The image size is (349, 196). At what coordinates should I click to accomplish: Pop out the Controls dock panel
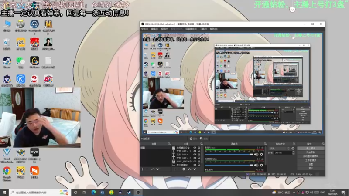(323, 144)
